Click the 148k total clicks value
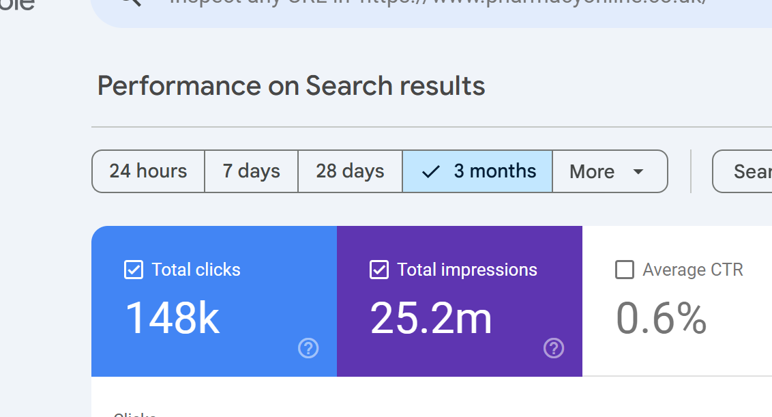 tap(173, 319)
